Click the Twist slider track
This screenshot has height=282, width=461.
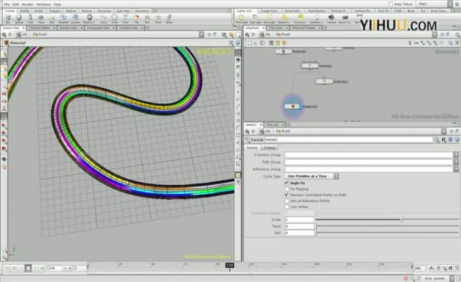(x=387, y=226)
